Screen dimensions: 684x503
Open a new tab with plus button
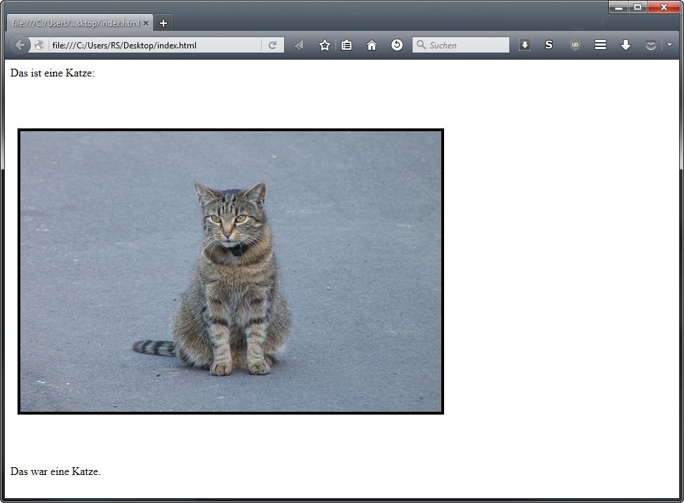click(163, 23)
